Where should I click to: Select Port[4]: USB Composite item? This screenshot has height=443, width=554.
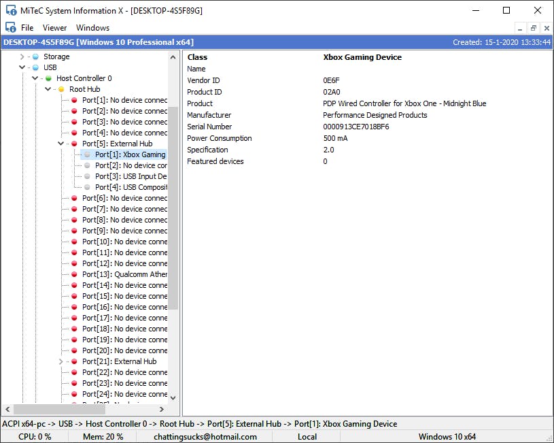(131, 187)
